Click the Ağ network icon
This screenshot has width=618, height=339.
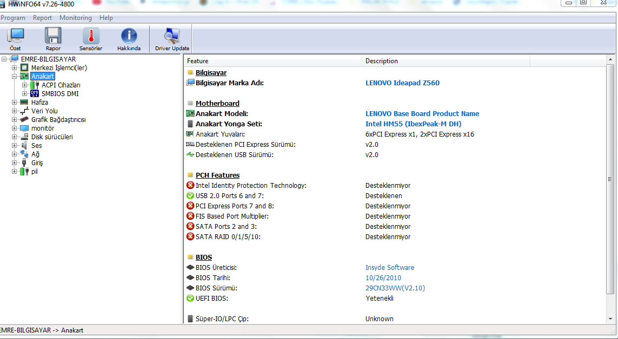pos(24,154)
